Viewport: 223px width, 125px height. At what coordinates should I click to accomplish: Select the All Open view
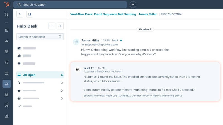(x=40, y=75)
